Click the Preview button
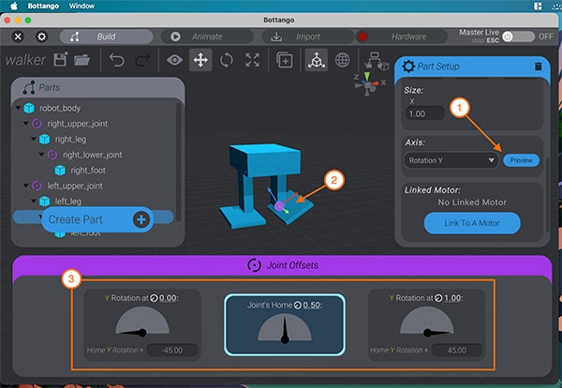The image size is (562, 388). (521, 160)
